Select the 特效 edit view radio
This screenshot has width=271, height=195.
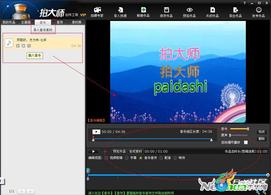coord(175,158)
